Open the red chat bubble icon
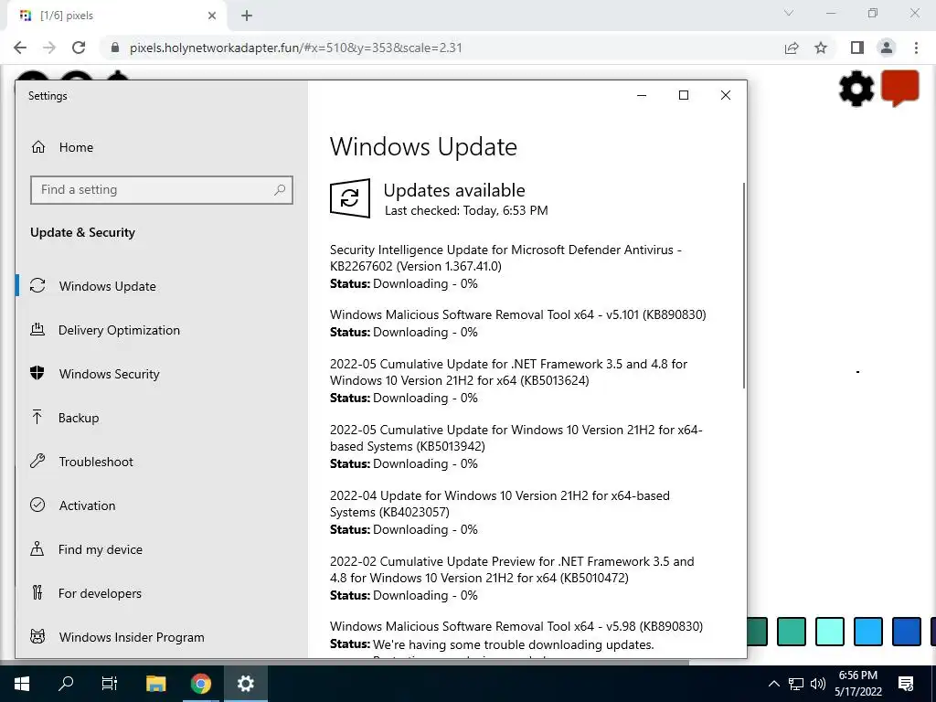The width and height of the screenshot is (936, 702). pyautogui.click(x=900, y=88)
